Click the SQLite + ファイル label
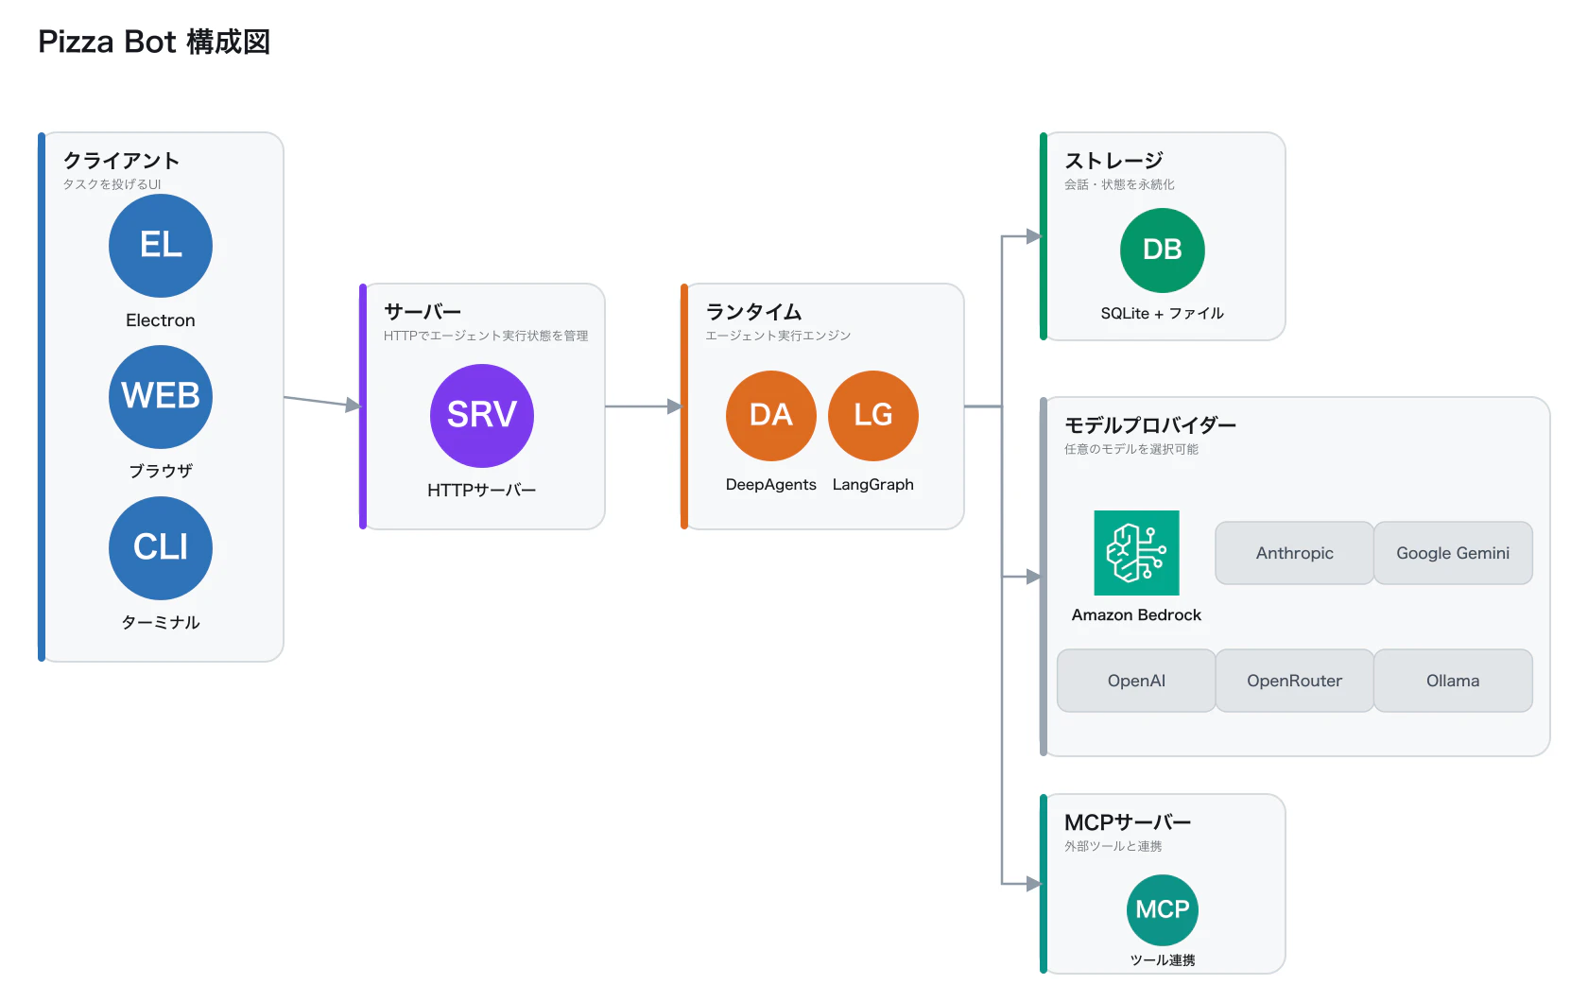The height and width of the screenshot is (1002, 1588). [1163, 313]
